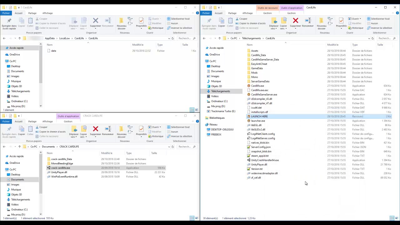Sort by Nom column in right CardLife window
Screen dimensions: 400x225
tap(250, 45)
